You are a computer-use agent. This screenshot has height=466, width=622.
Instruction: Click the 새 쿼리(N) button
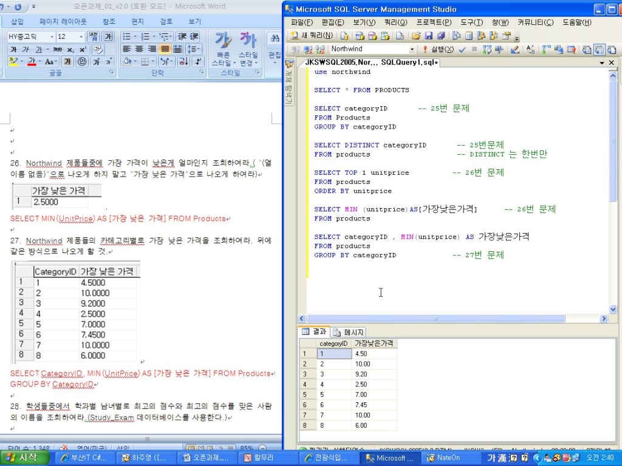pos(312,36)
